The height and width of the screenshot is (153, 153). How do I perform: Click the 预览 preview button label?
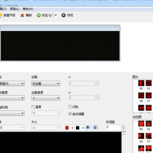70,15
